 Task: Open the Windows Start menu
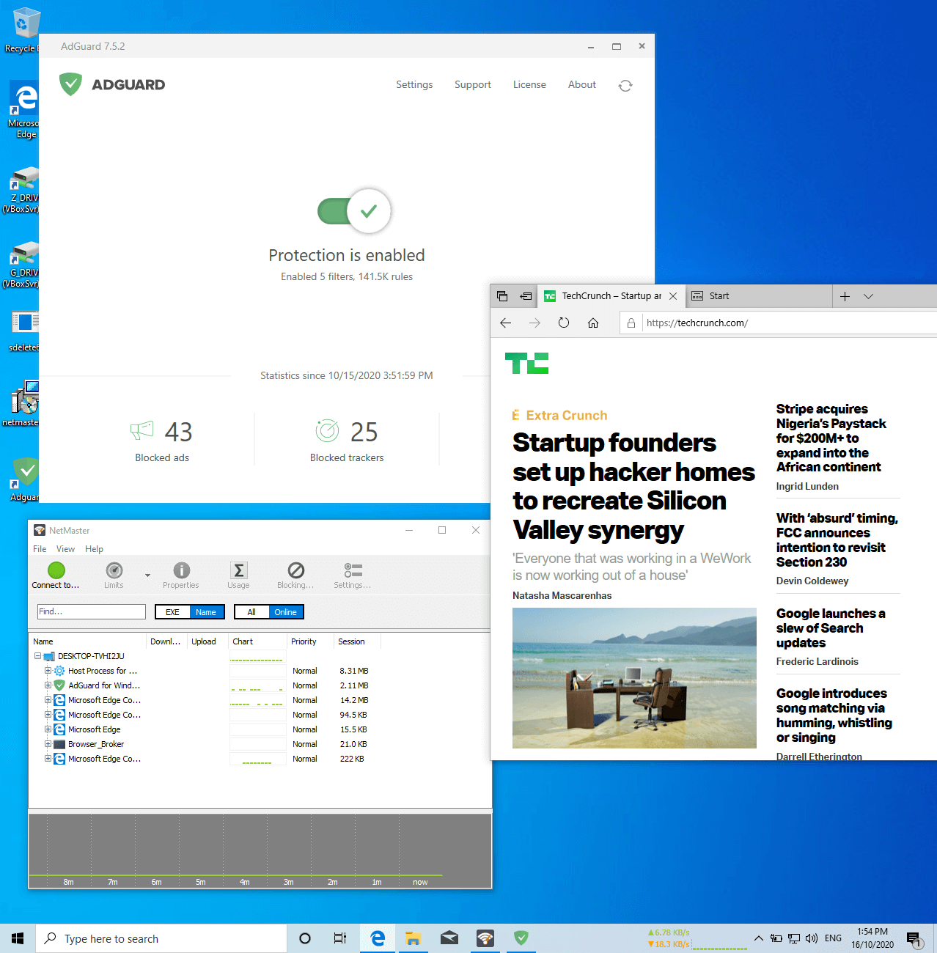(18, 938)
